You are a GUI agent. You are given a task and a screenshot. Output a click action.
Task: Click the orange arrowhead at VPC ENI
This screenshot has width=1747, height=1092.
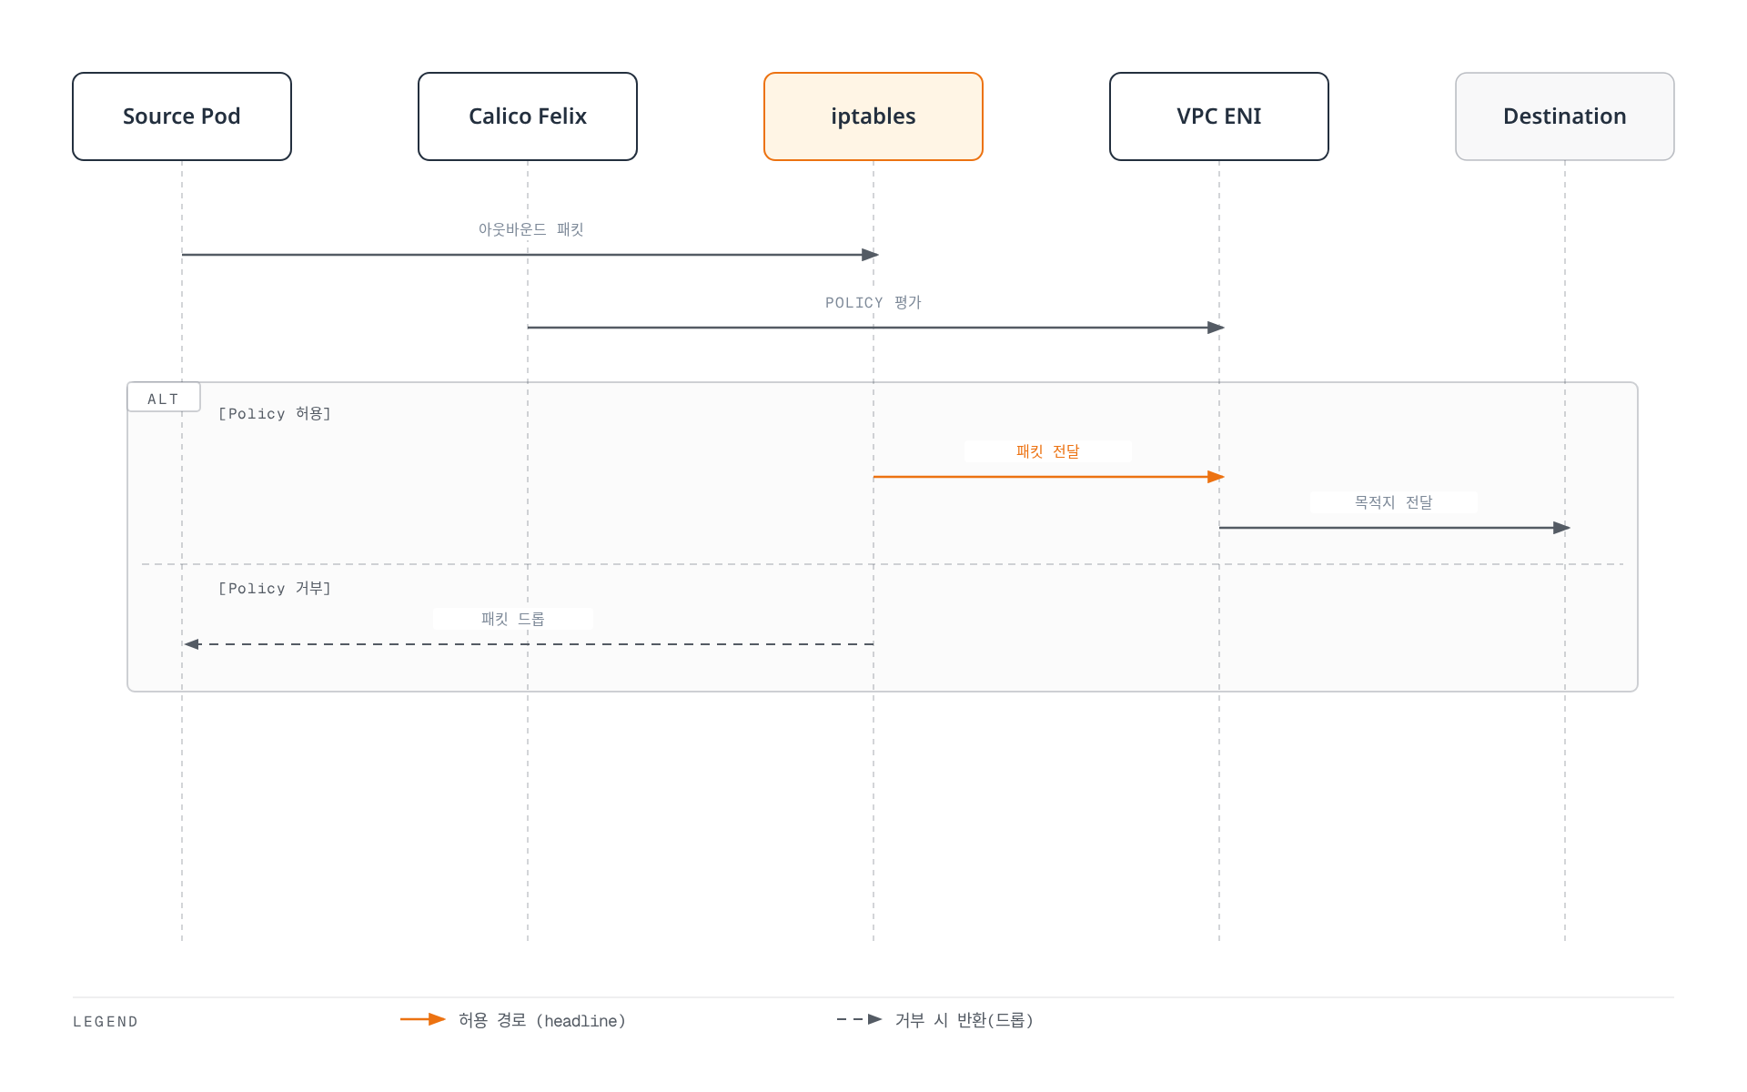[1216, 477]
